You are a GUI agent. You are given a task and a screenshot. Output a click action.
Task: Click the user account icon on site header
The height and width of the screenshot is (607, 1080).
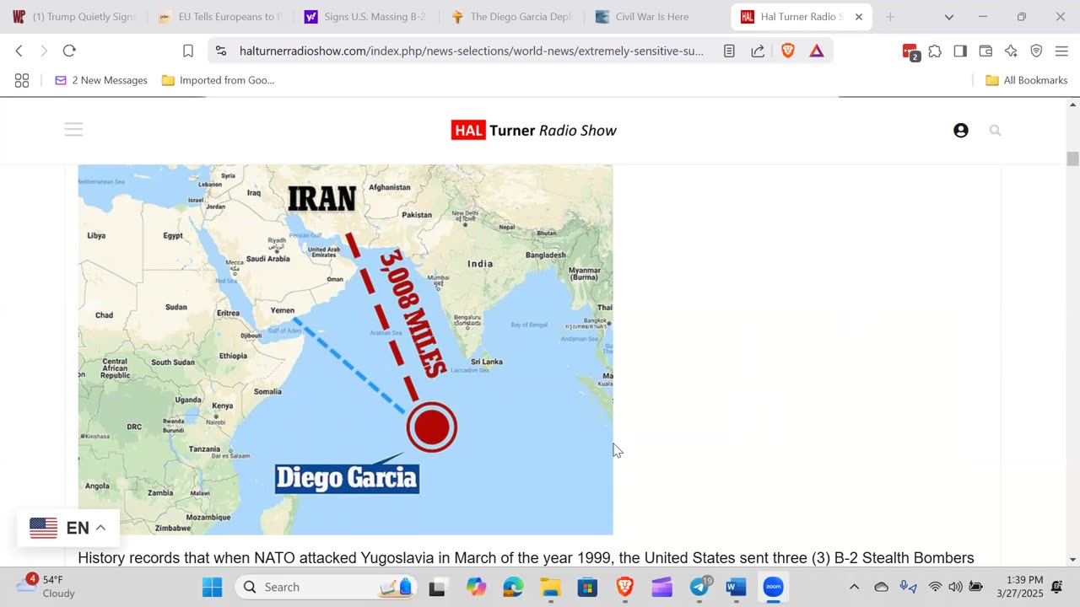960,130
